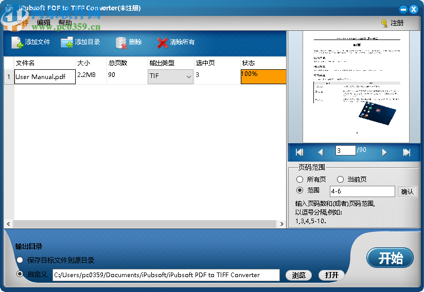Click the row number 1 header
The width and height of the screenshot is (424, 292).
tap(9, 77)
